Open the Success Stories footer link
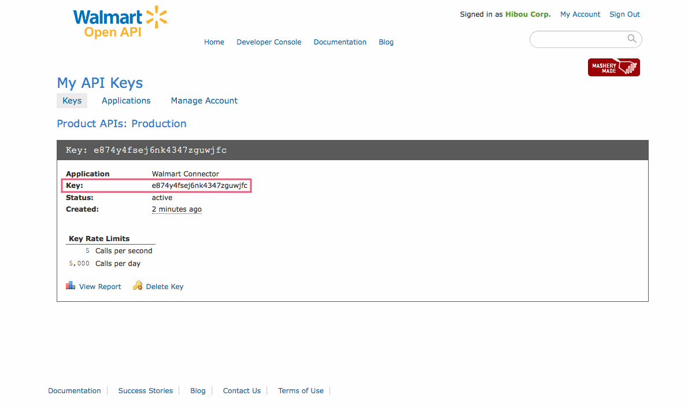The image size is (688, 410). coord(146,391)
